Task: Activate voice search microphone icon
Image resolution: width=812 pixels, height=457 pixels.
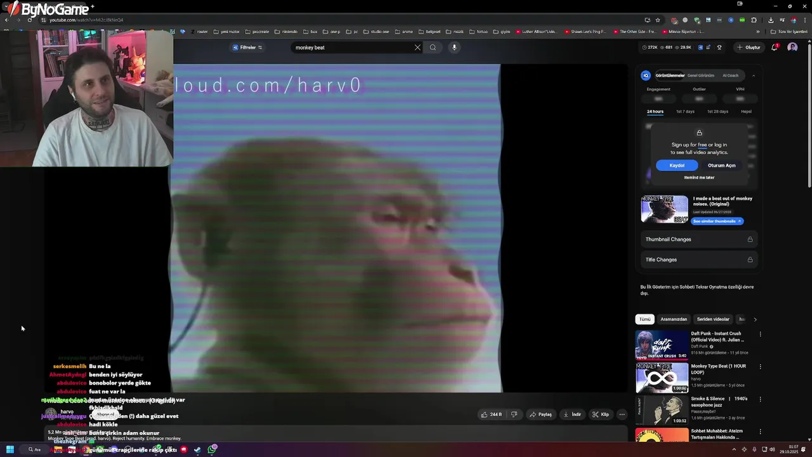Action: tap(454, 48)
